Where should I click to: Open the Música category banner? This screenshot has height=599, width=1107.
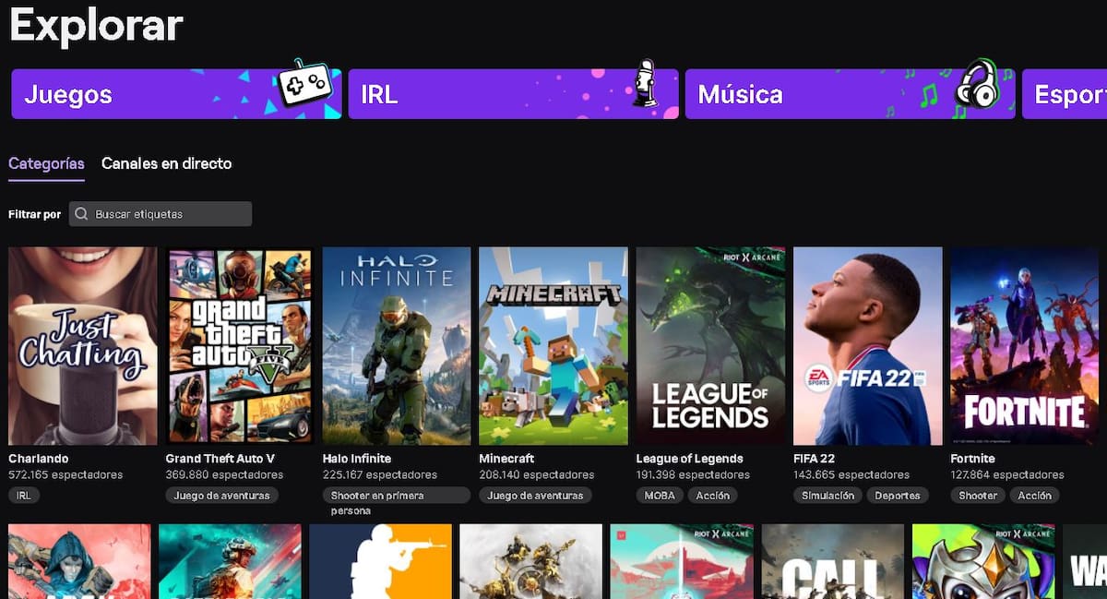850,94
